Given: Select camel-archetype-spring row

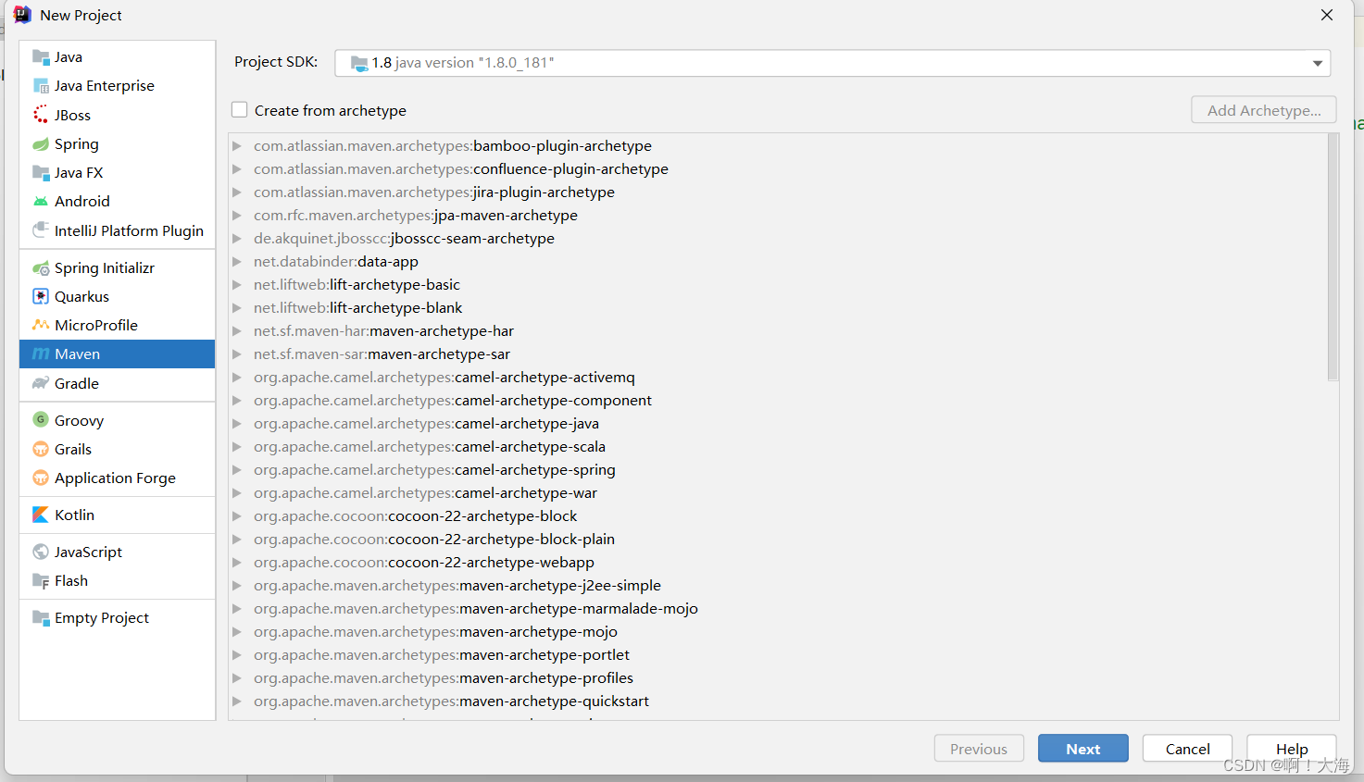Looking at the screenshot, I should (778, 470).
